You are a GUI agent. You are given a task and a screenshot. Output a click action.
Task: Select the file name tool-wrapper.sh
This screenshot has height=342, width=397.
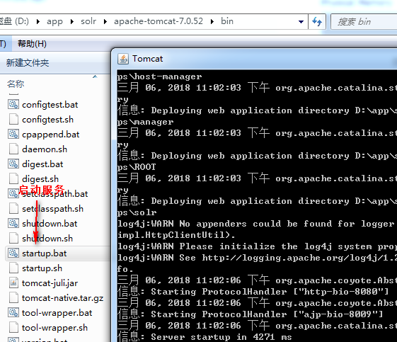[x=54, y=328]
